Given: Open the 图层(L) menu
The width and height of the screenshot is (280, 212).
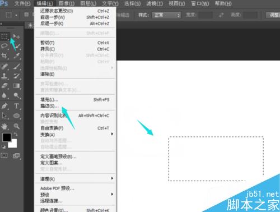Looking at the screenshot, I should pos(88,3).
